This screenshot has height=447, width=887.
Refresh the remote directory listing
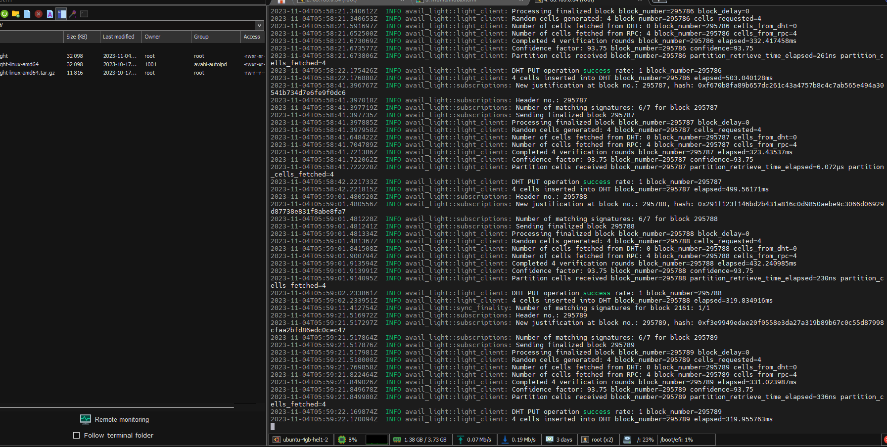[4, 14]
